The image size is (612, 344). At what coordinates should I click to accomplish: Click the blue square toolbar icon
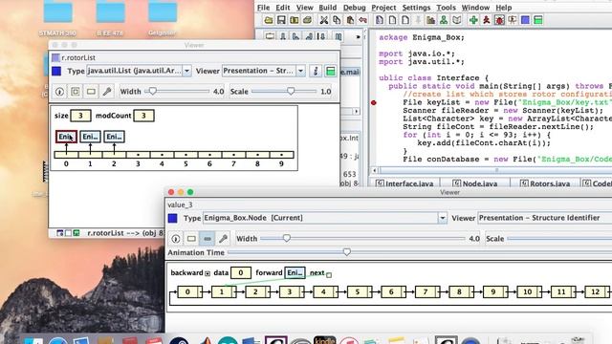pyautogui.click(x=525, y=20)
